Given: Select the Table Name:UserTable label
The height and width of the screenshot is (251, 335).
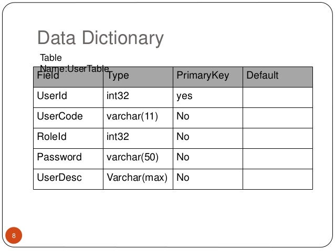Looking at the screenshot, I should pyautogui.click(x=75, y=63).
